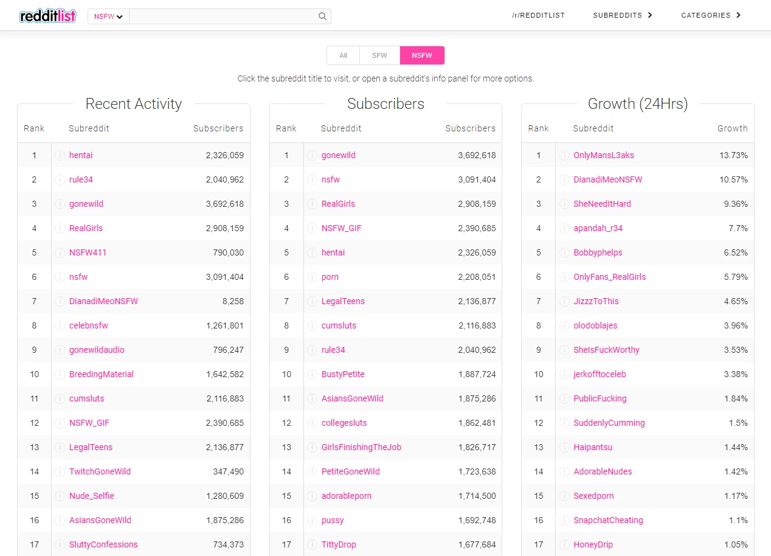Open info icon beside olodoblajes
The image size is (771, 556).
pyautogui.click(x=564, y=325)
